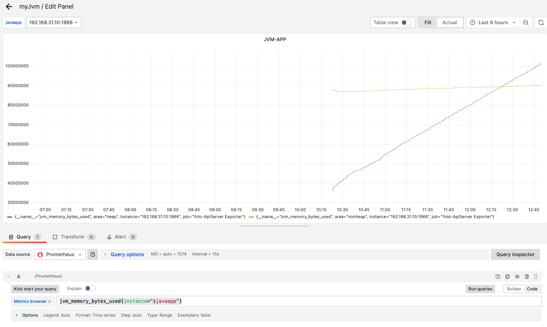This screenshot has width=547, height=327.
Task: Click the javaapp variable label
Action: pyautogui.click(x=13, y=22)
